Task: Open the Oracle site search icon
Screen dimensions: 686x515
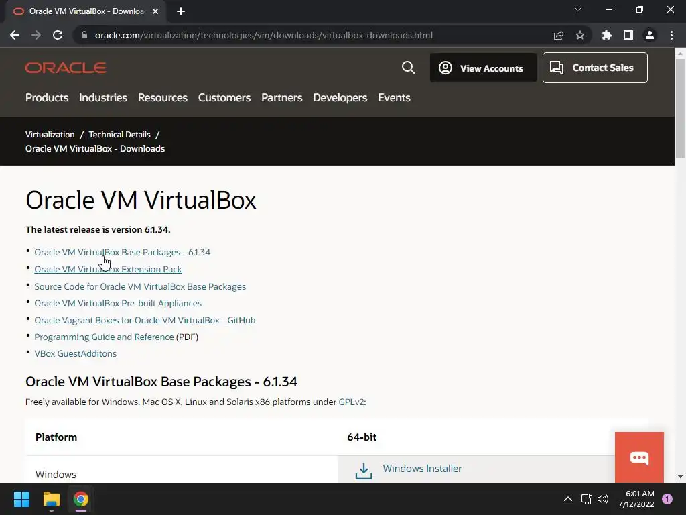Action: (408, 68)
